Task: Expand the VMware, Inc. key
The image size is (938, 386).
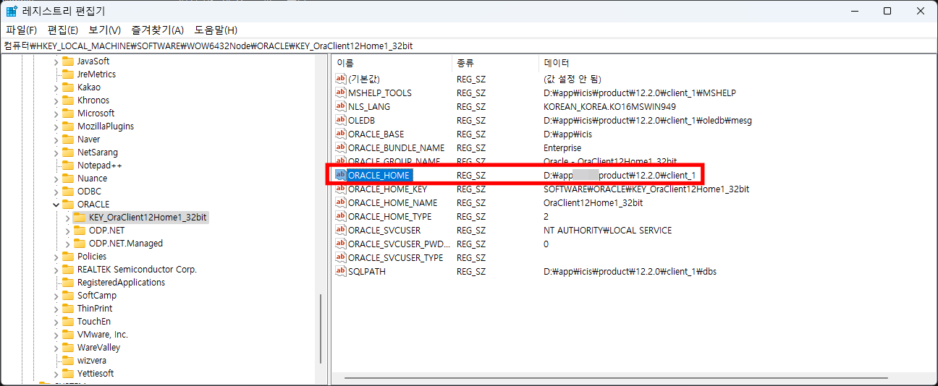Action: click(56, 335)
